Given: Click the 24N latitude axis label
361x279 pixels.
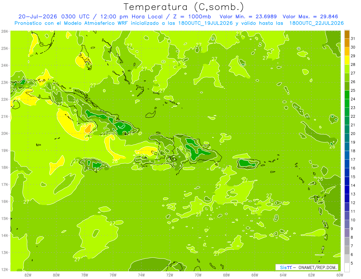Looking at the screenshot, I should [4, 65].
